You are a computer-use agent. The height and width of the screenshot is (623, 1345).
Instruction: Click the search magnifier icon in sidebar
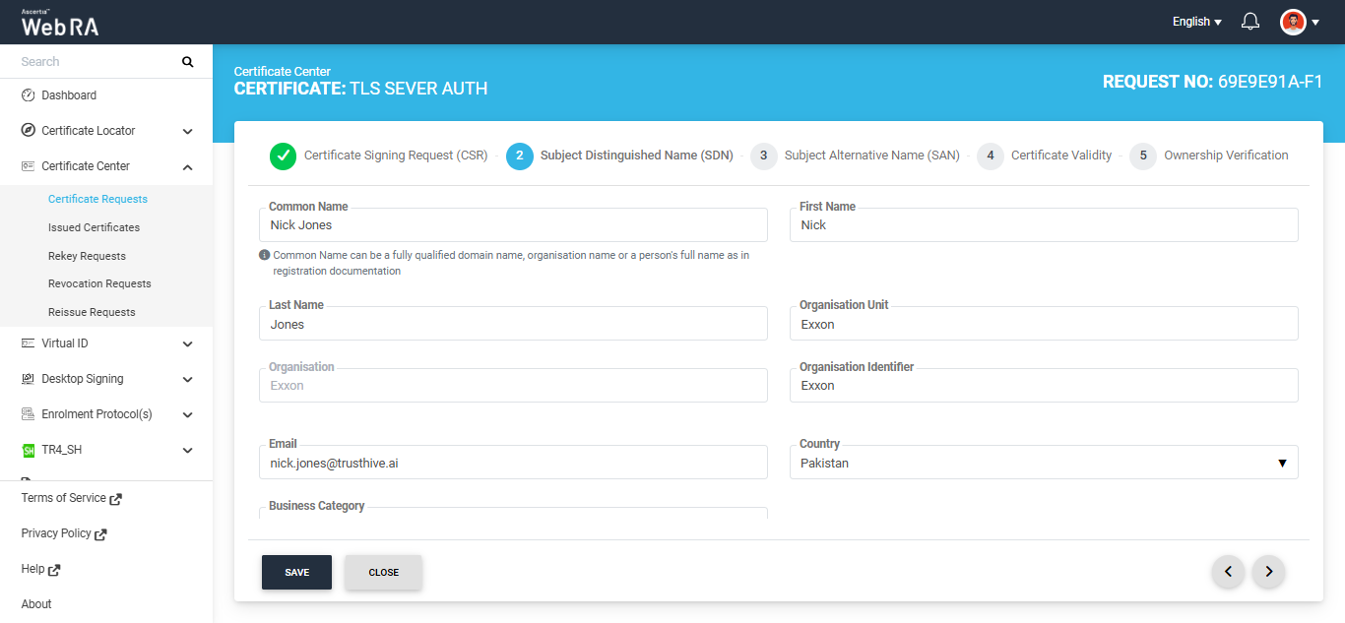click(x=188, y=62)
